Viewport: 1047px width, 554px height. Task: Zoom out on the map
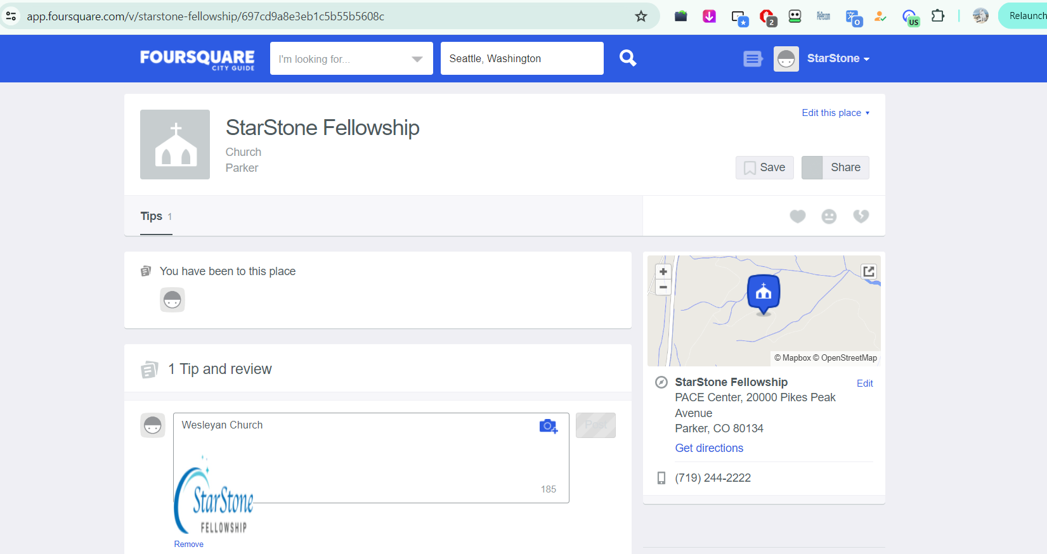663,287
